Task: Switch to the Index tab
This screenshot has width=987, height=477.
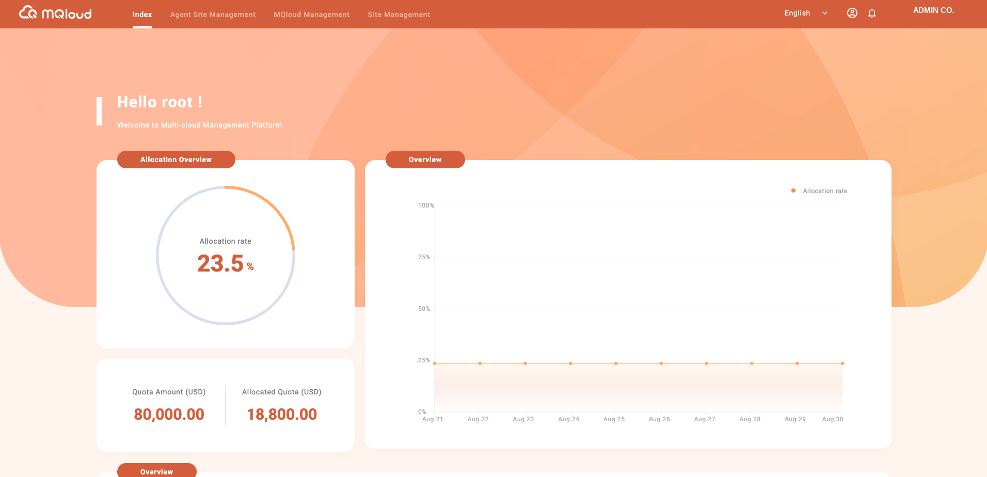Action: pos(142,14)
